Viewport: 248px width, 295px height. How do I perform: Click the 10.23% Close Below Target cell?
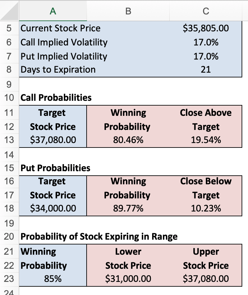pos(205,209)
